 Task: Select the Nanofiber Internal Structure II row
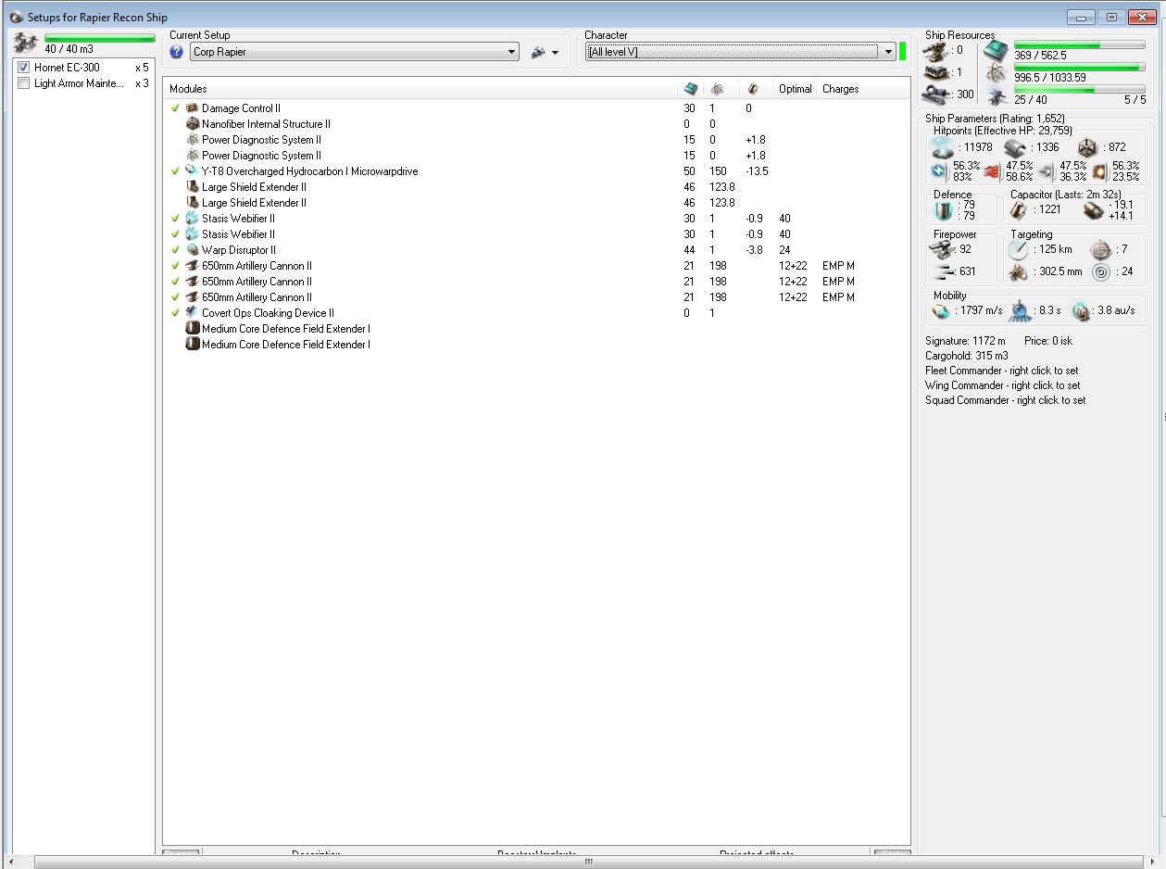tap(537, 124)
